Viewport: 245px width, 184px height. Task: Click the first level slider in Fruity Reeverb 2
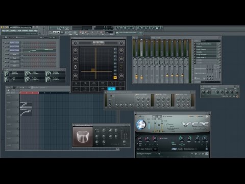click(122, 134)
